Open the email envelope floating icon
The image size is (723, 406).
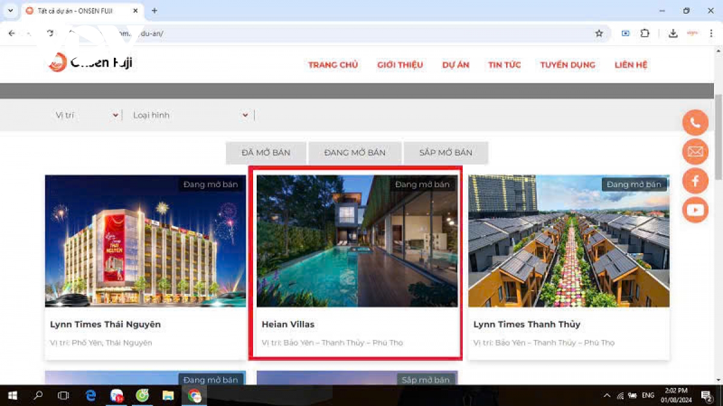[x=695, y=152]
